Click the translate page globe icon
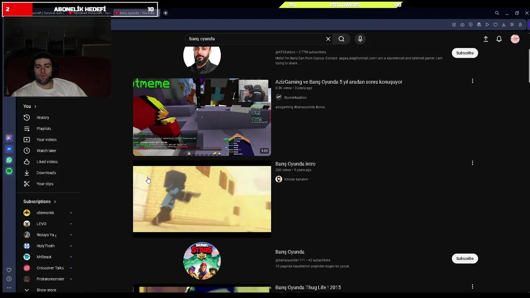Viewport: 530px width, 298px height. 479,25
